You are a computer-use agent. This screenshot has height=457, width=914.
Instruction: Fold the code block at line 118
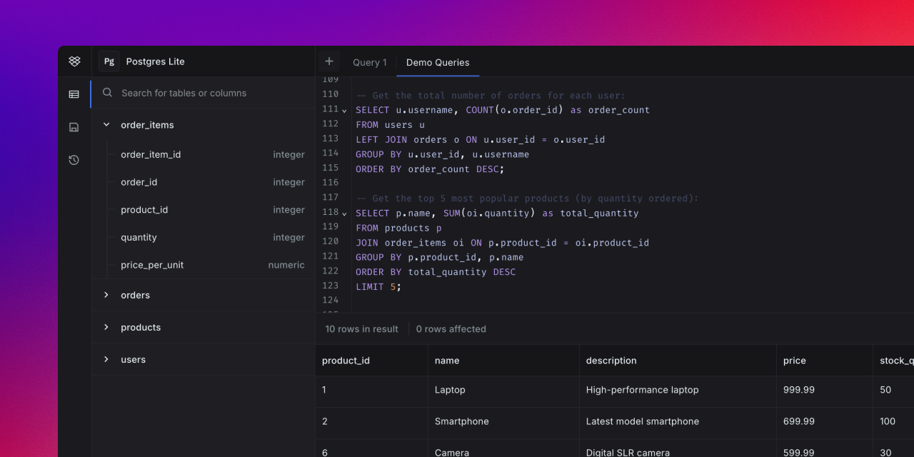click(x=344, y=214)
